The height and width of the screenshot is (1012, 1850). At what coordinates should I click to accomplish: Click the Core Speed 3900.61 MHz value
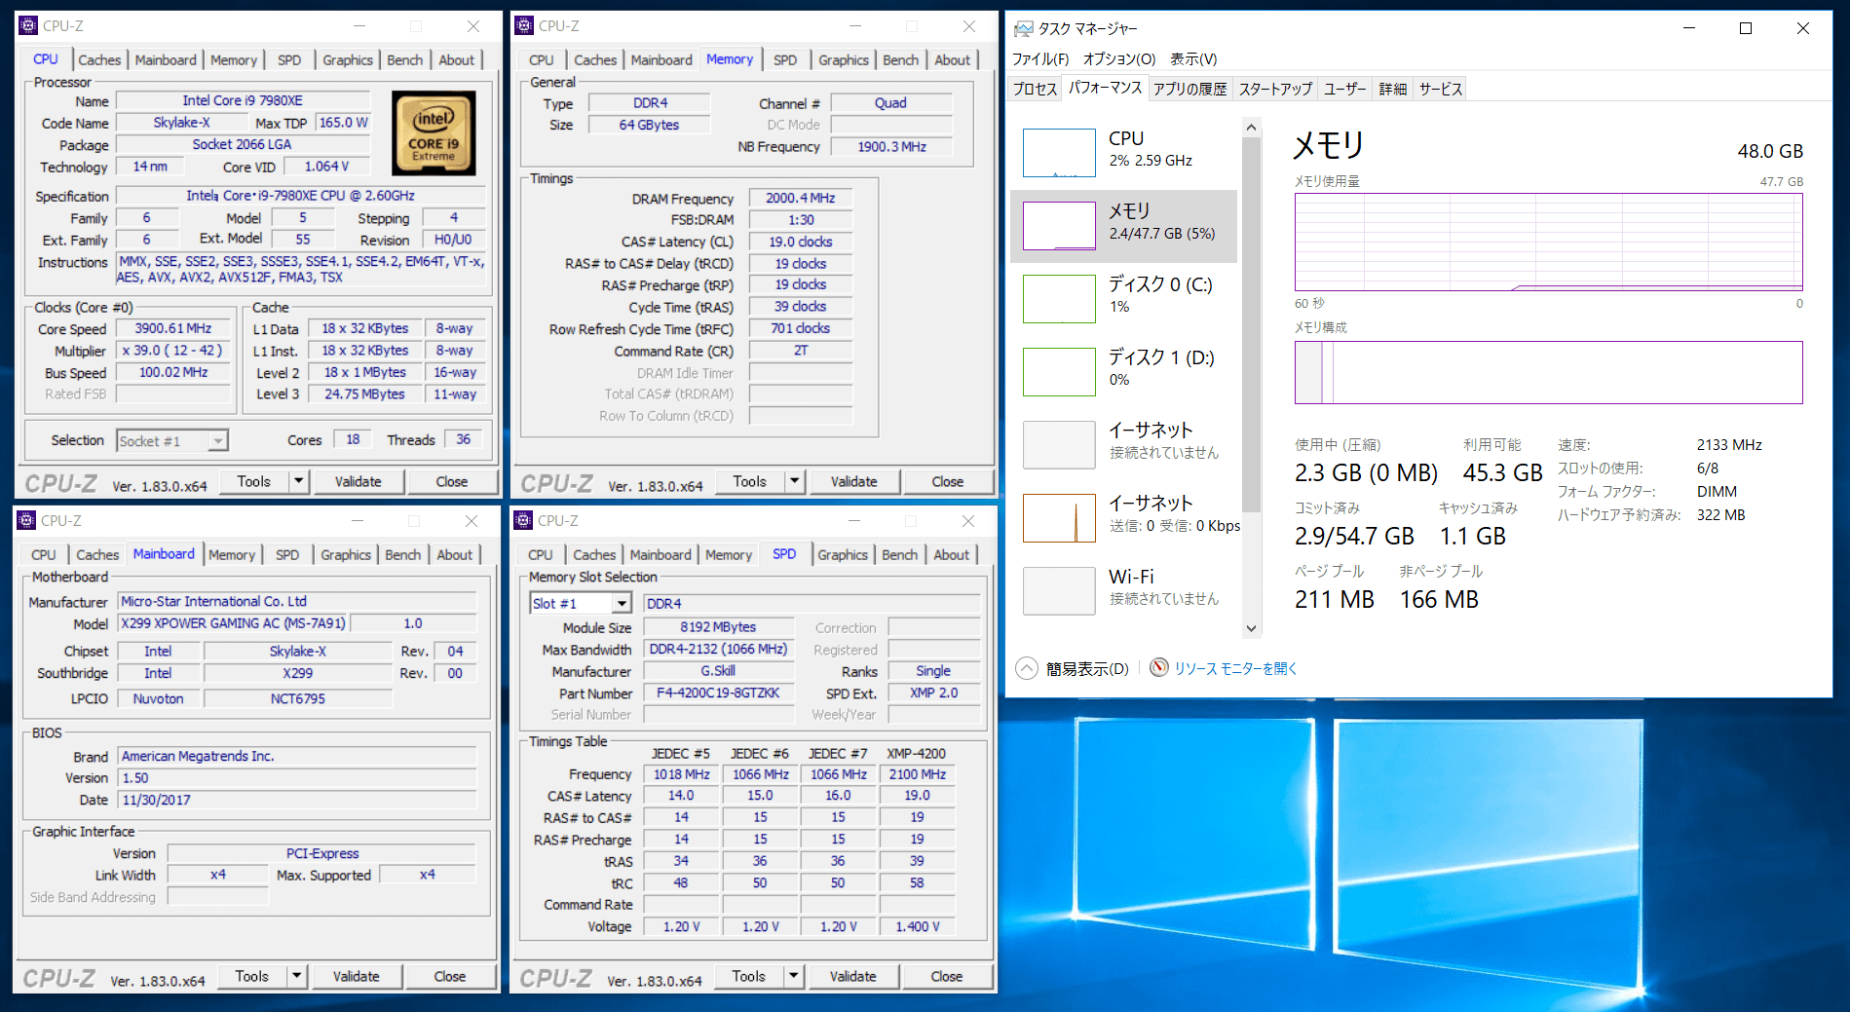172,328
